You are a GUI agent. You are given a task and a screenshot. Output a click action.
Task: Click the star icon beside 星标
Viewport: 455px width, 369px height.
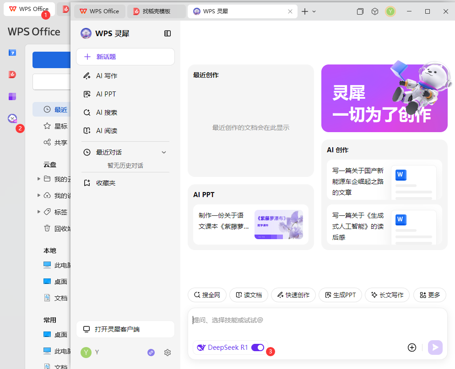pyautogui.click(x=47, y=126)
